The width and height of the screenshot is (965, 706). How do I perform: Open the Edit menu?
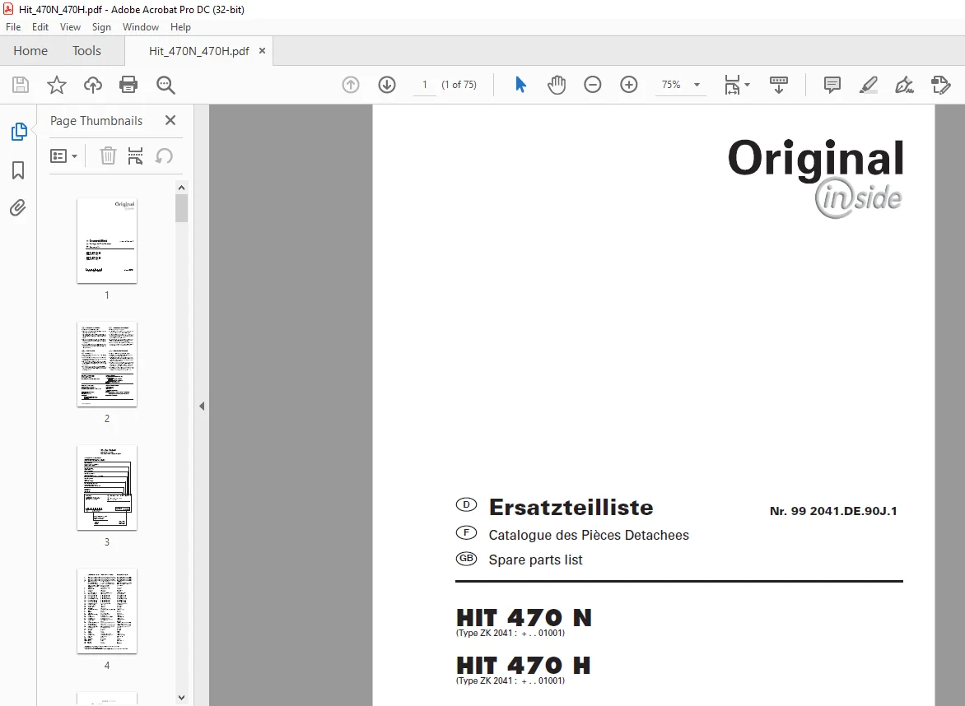pos(40,27)
